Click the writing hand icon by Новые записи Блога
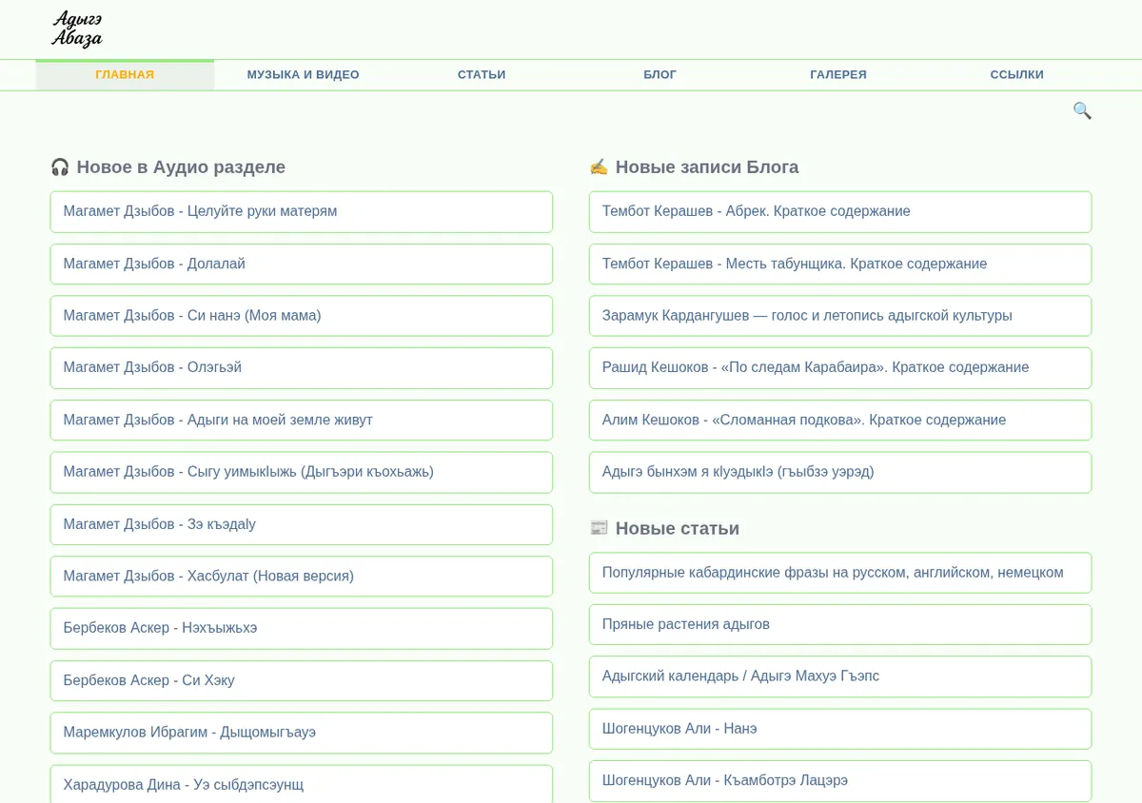The width and height of the screenshot is (1142, 803). [599, 167]
